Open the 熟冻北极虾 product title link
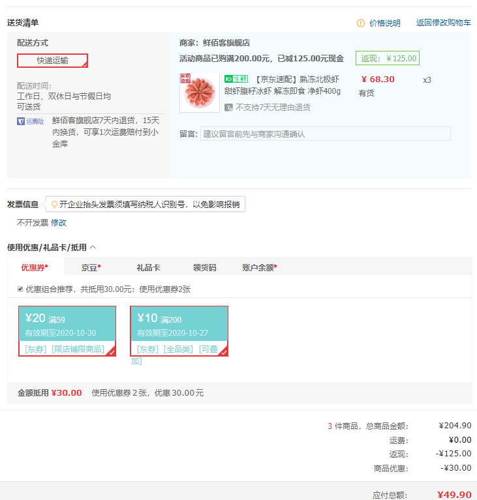This screenshot has width=477, height=500. click(283, 85)
